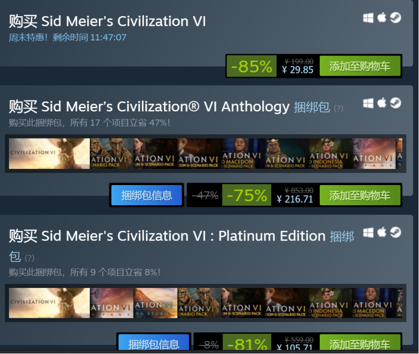Click the -85% discount badge
Screen dimensions: 419x354
click(x=252, y=66)
